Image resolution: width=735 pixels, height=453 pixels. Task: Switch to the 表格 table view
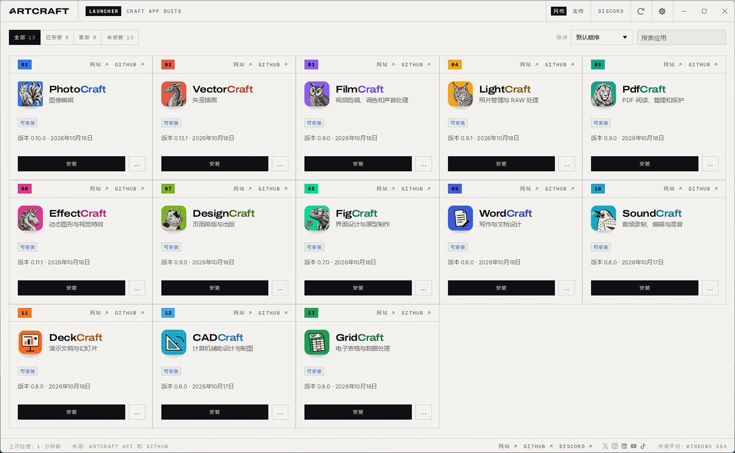[578, 11]
